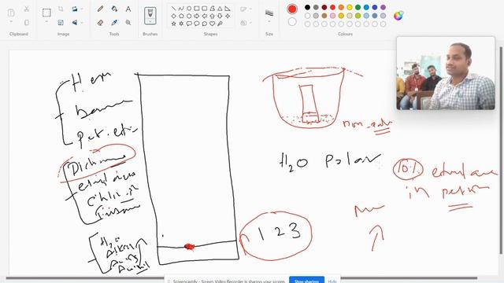Click the Crop icon

pos(61,9)
